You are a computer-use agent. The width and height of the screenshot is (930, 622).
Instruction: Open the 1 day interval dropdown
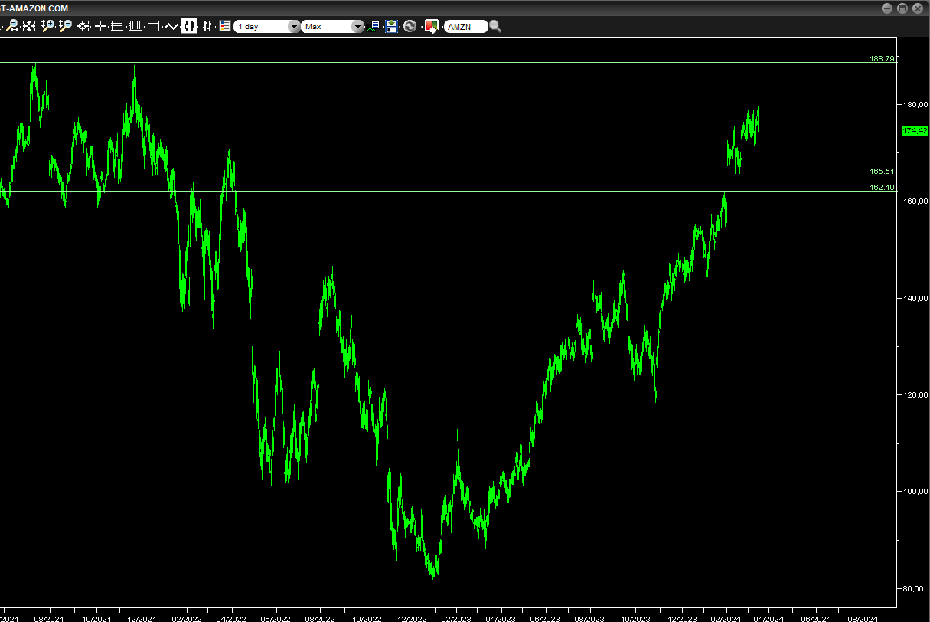click(267, 26)
